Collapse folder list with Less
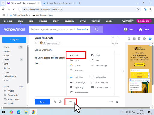 click(7, 81)
